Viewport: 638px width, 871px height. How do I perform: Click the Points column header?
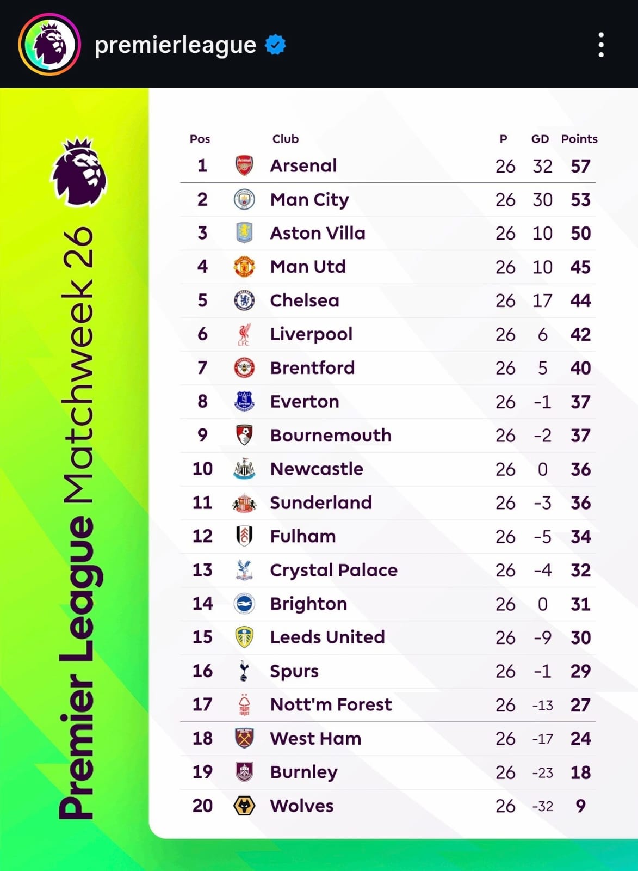click(579, 139)
